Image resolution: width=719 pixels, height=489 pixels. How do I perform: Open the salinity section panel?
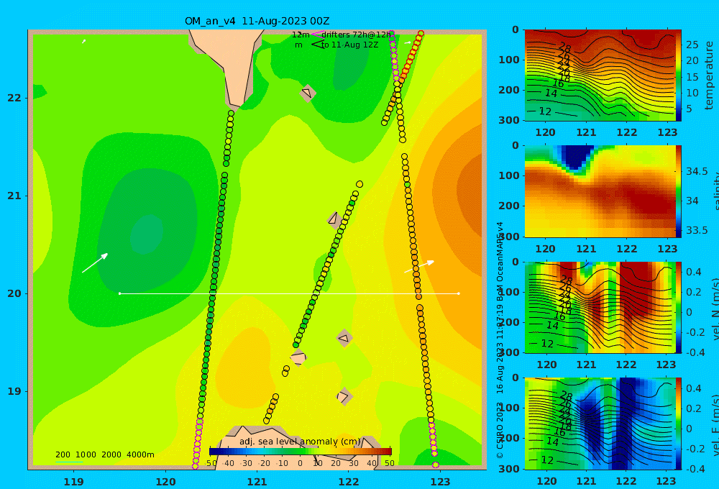[600, 191]
